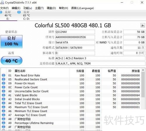Open the 帮助(H) menu
Image resolution: width=146 pixels, height=131 pixels.
tap(63, 8)
